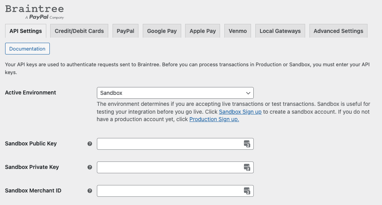Screen dimensions: 382x205
Task: Follow the Sandbox Sign up link
Action: (240, 112)
